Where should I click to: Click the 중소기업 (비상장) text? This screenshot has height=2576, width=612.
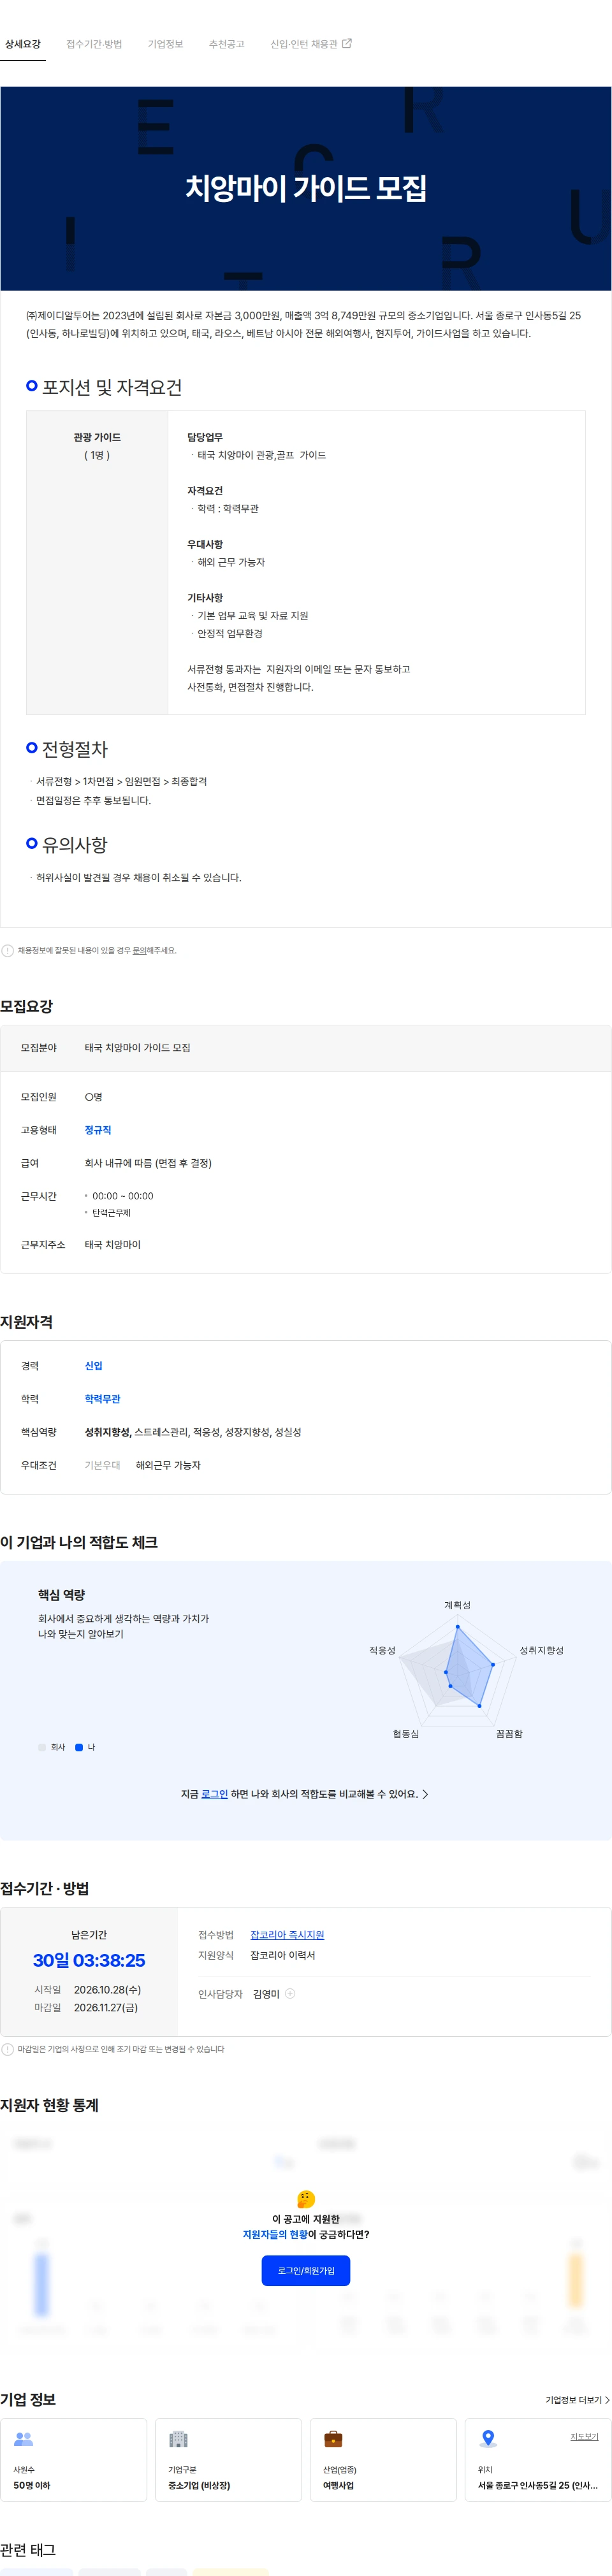[199, 2485]
